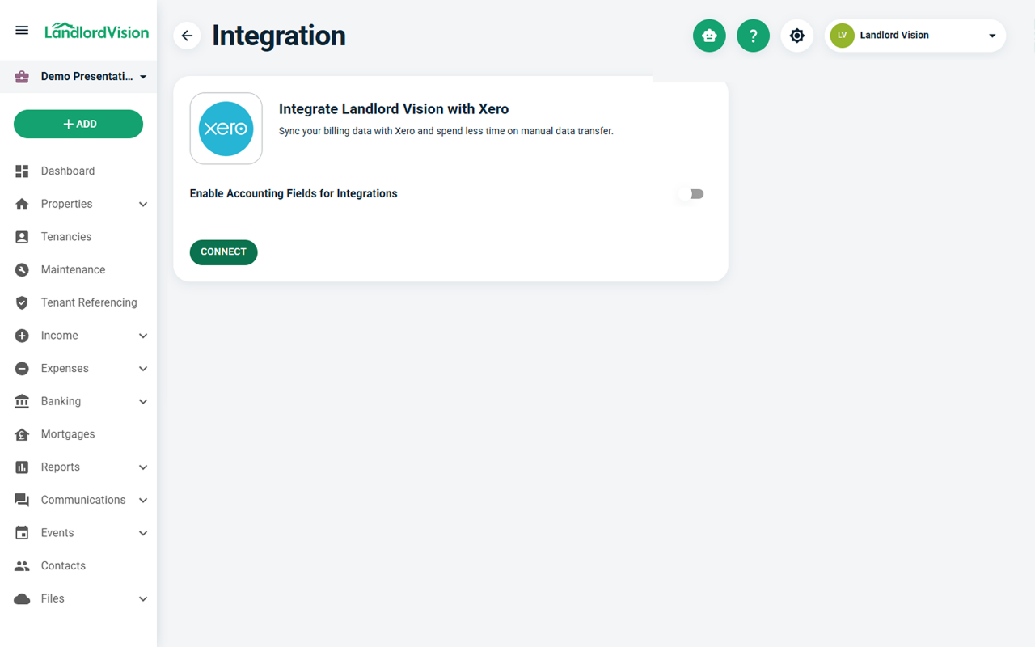Open the Contacts menu item
Screen dimensions: 1035x647
point(78,566)
